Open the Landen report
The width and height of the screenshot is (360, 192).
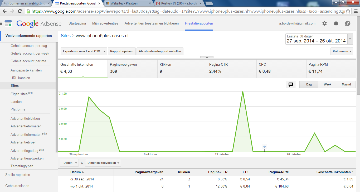click(16, 102)
